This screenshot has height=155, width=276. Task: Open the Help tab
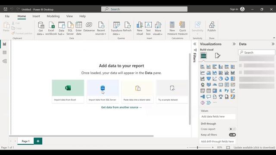(x=82, y=16)
